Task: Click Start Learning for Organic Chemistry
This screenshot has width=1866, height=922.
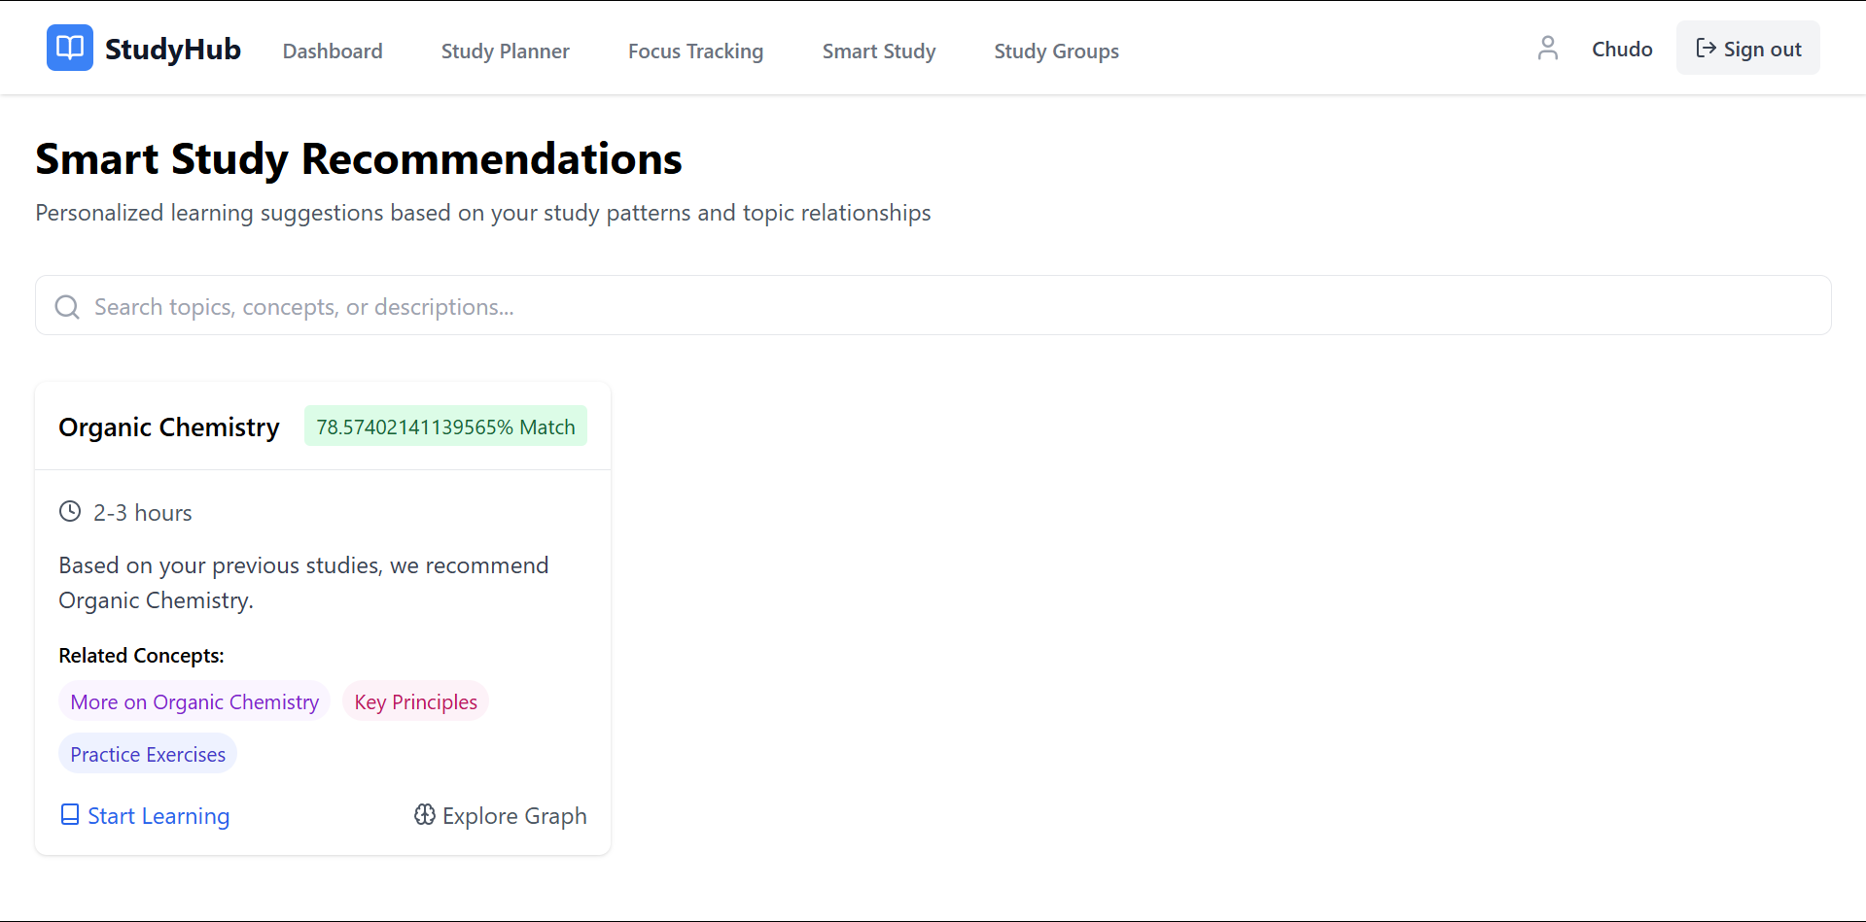Action: 158,816
